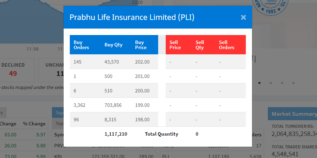The image size is (317, 158).
Task: Select buy price 200.00
Action: pos(142,91)
